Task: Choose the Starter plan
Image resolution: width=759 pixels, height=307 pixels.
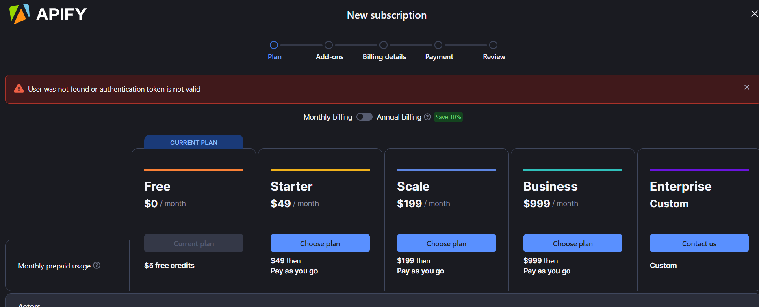Action: (320, 243)
